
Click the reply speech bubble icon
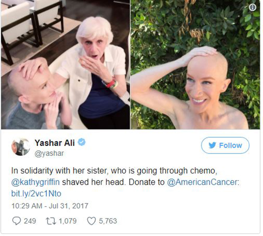pyautogui.click(x=17, y=221)
